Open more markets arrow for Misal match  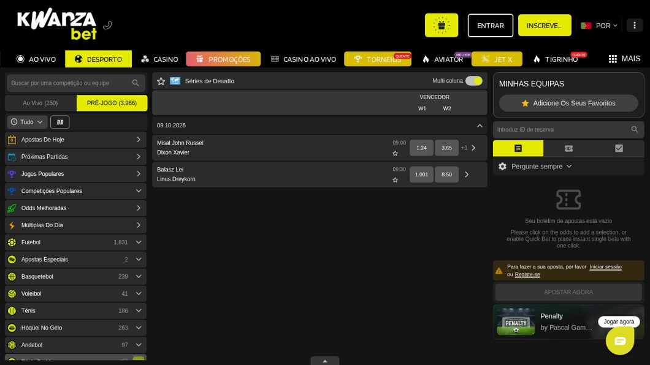(x=473, y=148)
